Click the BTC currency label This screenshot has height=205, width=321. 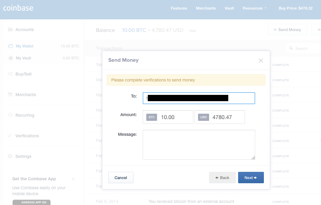(152, 117)
